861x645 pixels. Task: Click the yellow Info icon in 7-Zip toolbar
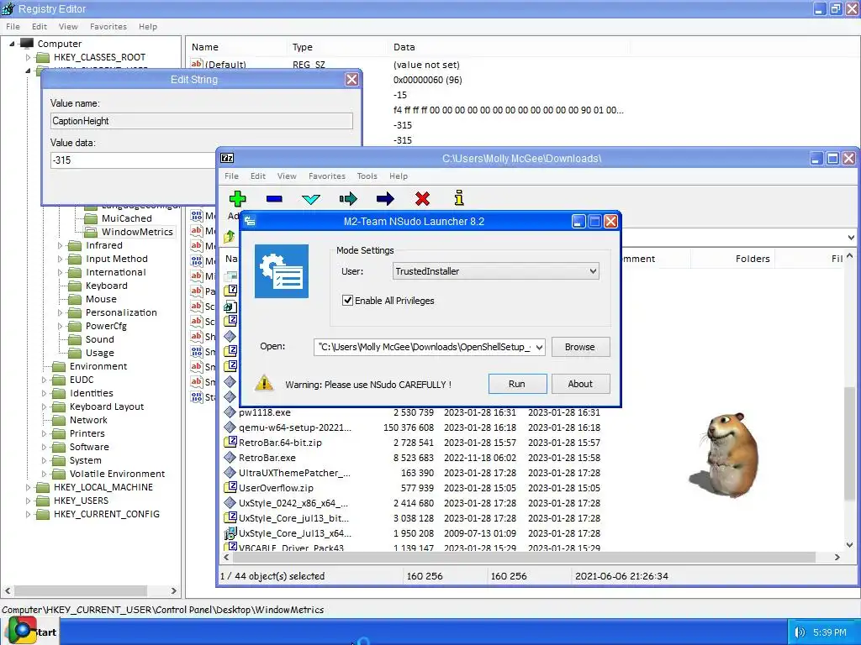[459, 198]
